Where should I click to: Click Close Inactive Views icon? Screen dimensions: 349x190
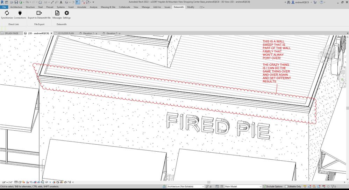click(83, 2)
